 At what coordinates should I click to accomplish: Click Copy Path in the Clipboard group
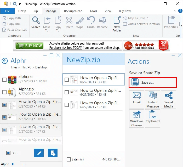pyautogui.click(x=12, y=18)
